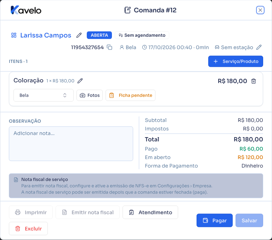Open Ficha pendente form
The height and width of the screenshot is (240, 272).
[130, 95]
